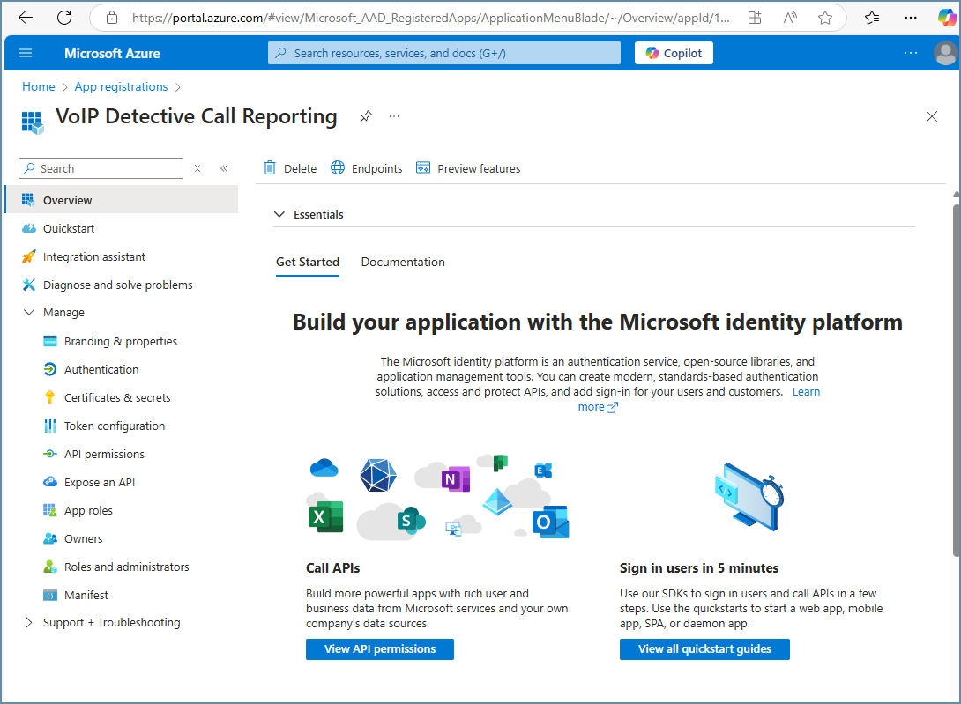Click the App roles grid icon
This screenshot has width=961, height=704.
[x=50, y=510]
